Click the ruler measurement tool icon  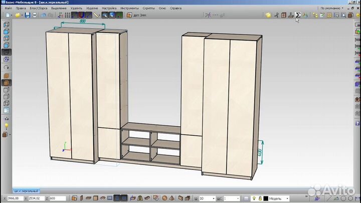tap(97, 15)
